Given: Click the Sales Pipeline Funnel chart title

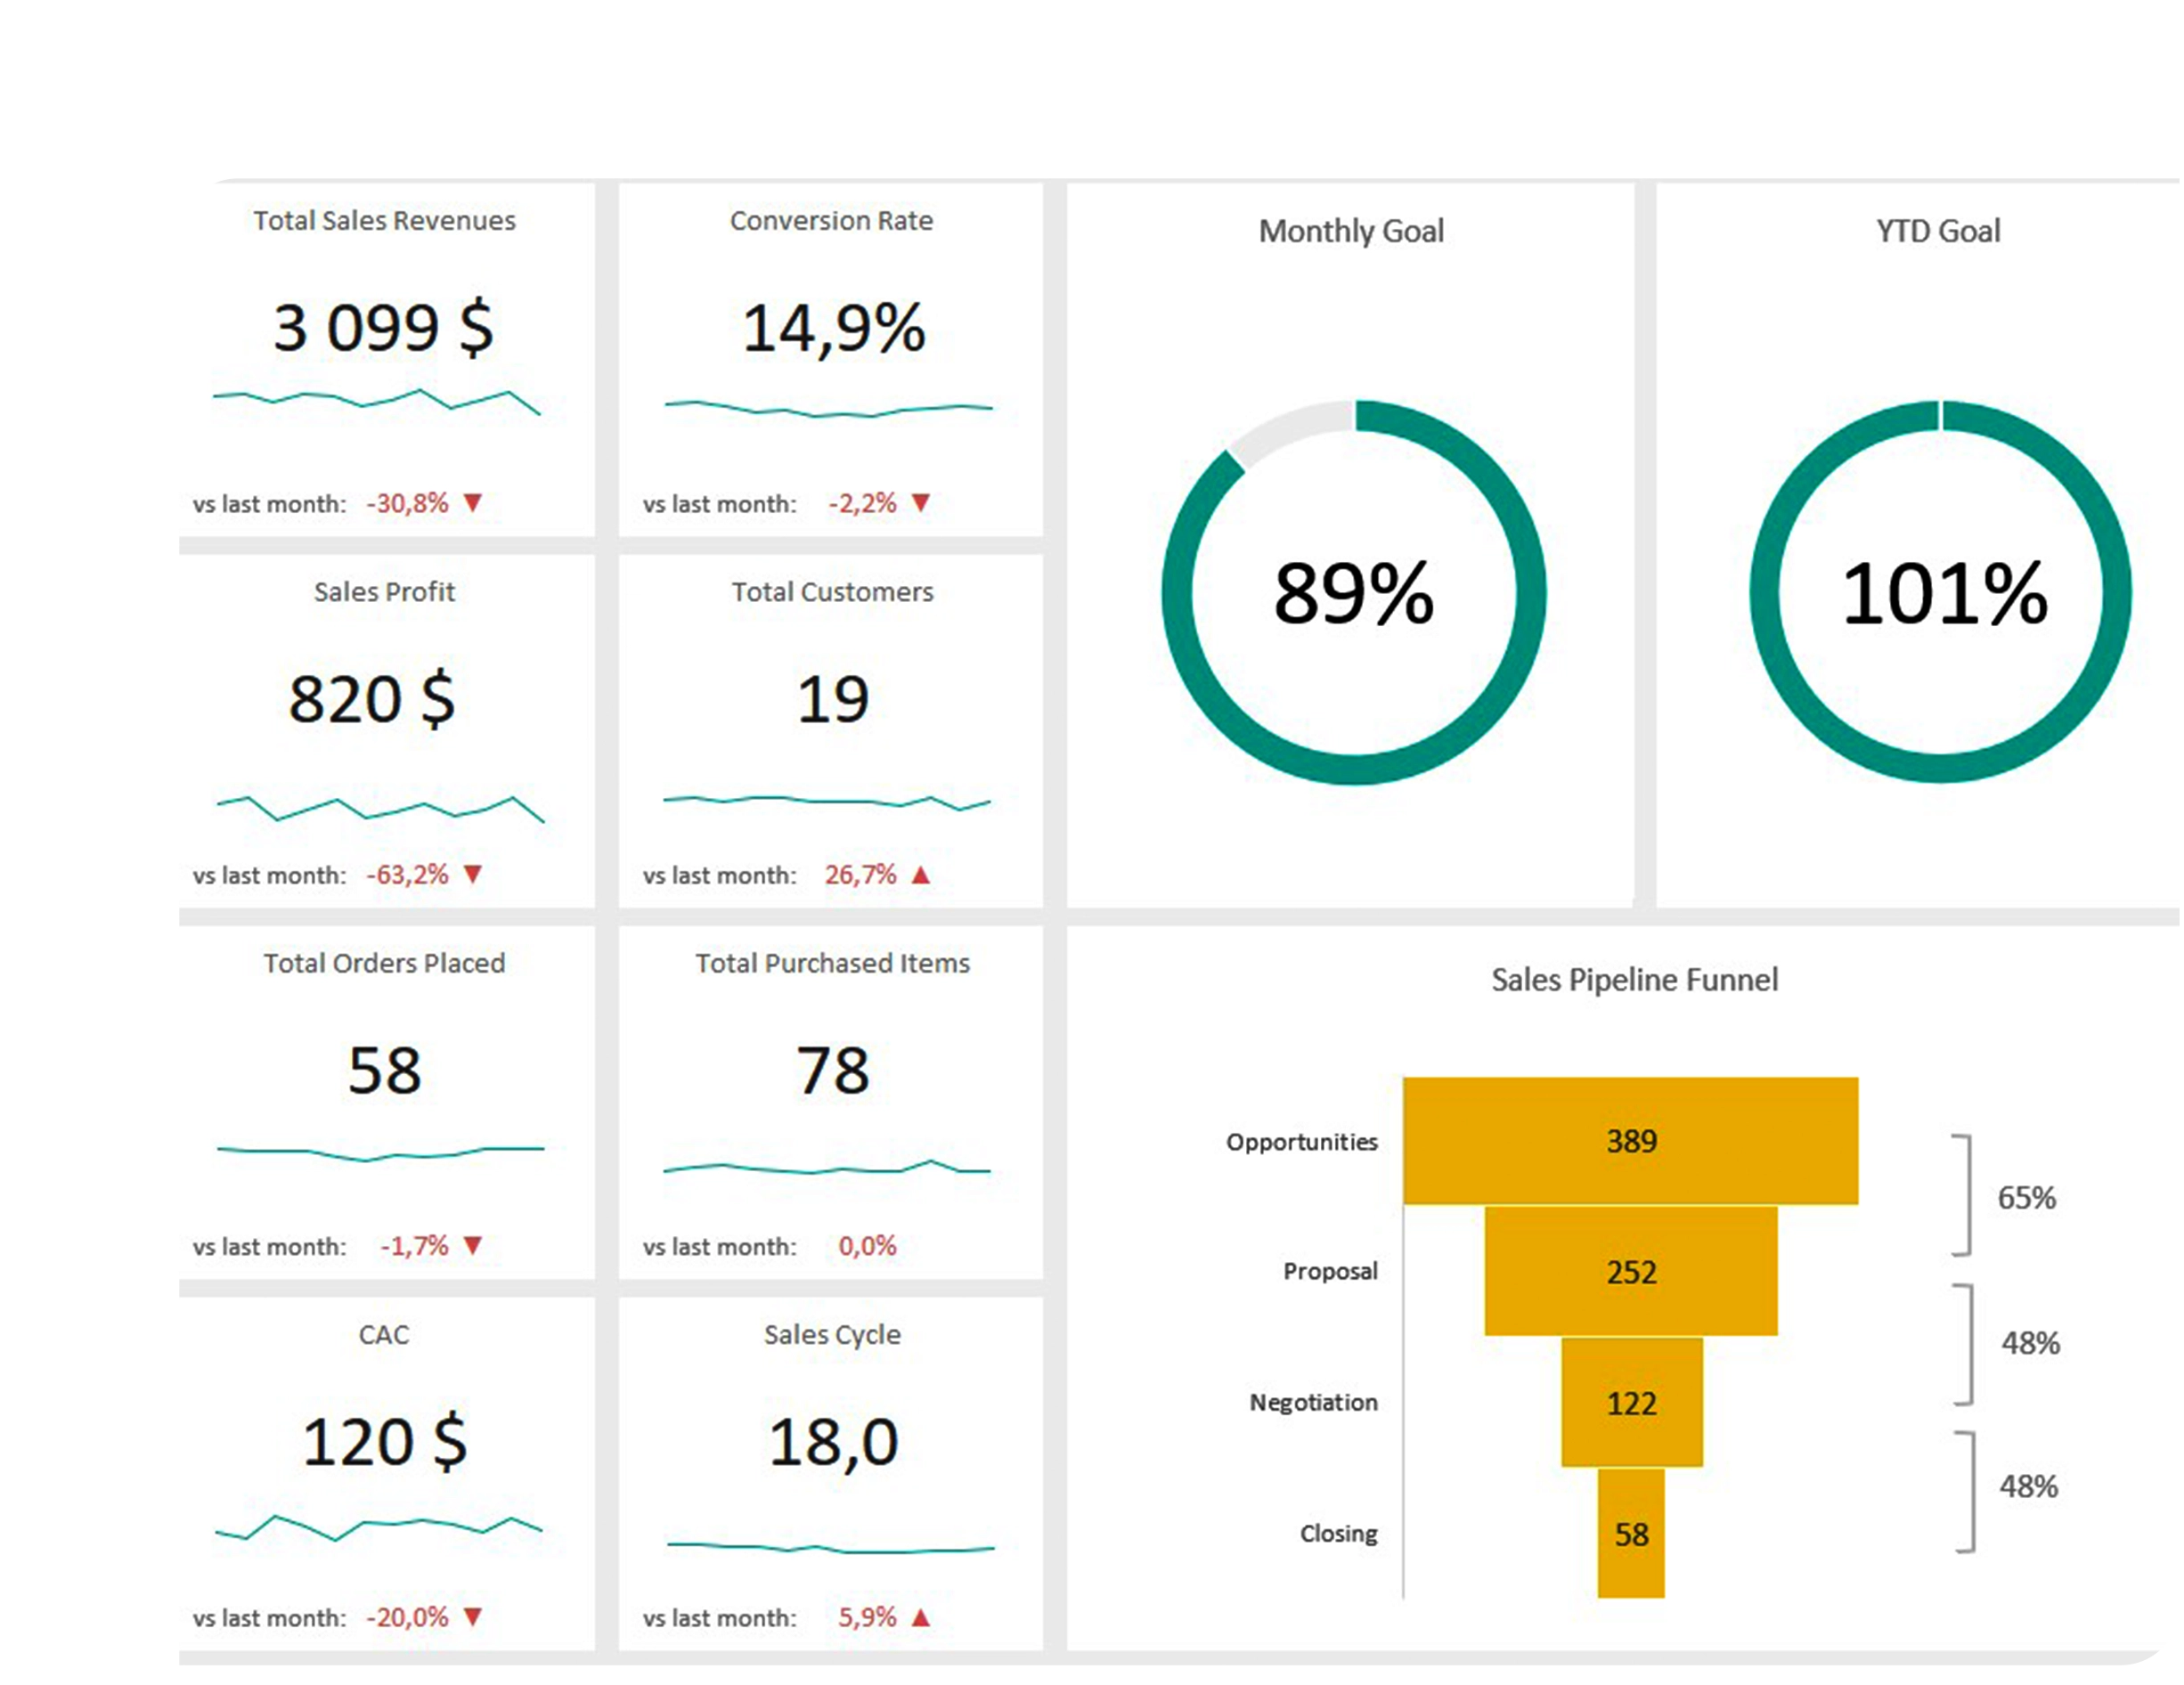Looking at the screenshot, I should pos(1634,979).
